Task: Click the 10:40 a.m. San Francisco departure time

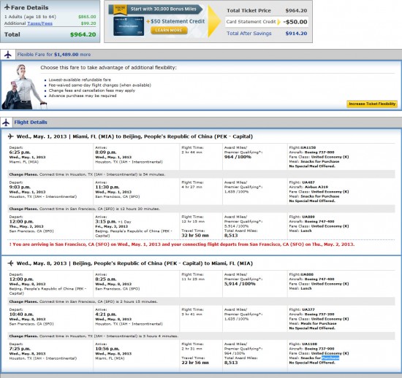Action: point(21,315)
